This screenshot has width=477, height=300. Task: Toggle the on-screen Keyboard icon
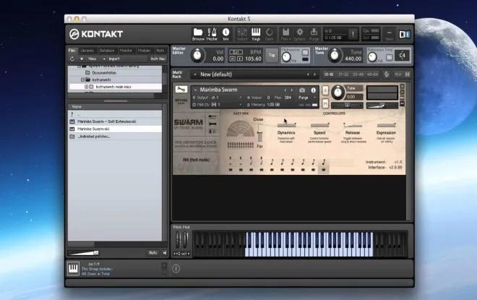pos(256,34)
